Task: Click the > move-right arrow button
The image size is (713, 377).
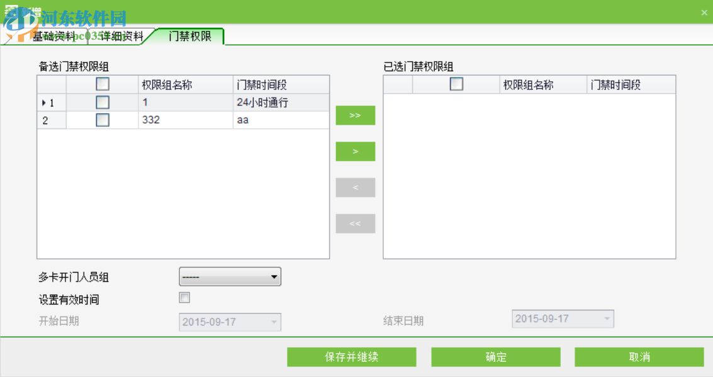Action: (356, 152)
